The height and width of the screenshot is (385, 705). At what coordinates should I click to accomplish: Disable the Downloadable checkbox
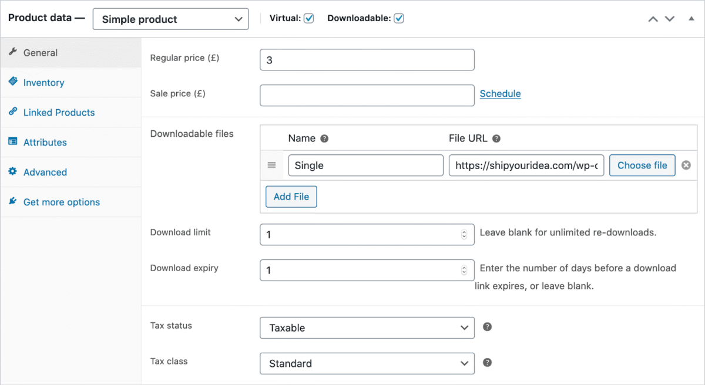(398, 18)
